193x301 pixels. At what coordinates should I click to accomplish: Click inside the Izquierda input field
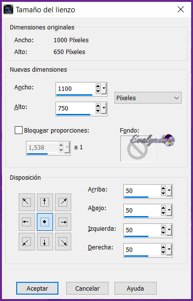142,230
